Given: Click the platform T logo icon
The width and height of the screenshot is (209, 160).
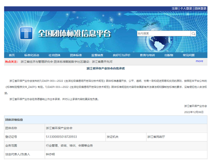Looking at the screenshot, I should pos(26,33).
